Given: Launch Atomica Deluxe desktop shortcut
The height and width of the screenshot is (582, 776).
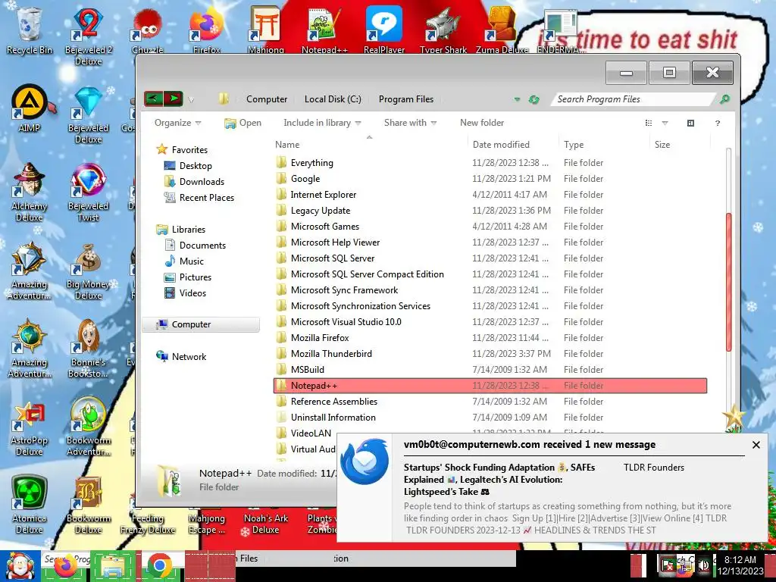Looking at the screenshot, I should (x=30, y=505).
